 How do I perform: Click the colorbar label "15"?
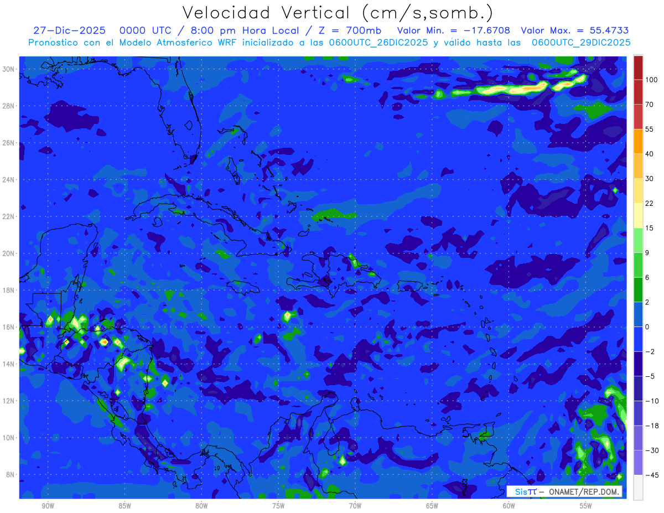pyautogui.click(x=650, y=228)
